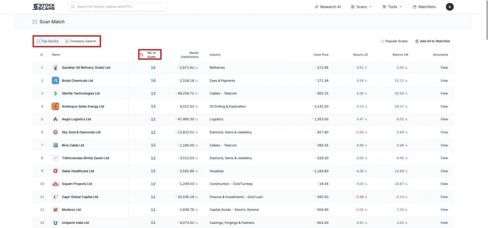Click the Close Price column header
Screen dimensions: 488x228
coord(321,55)
